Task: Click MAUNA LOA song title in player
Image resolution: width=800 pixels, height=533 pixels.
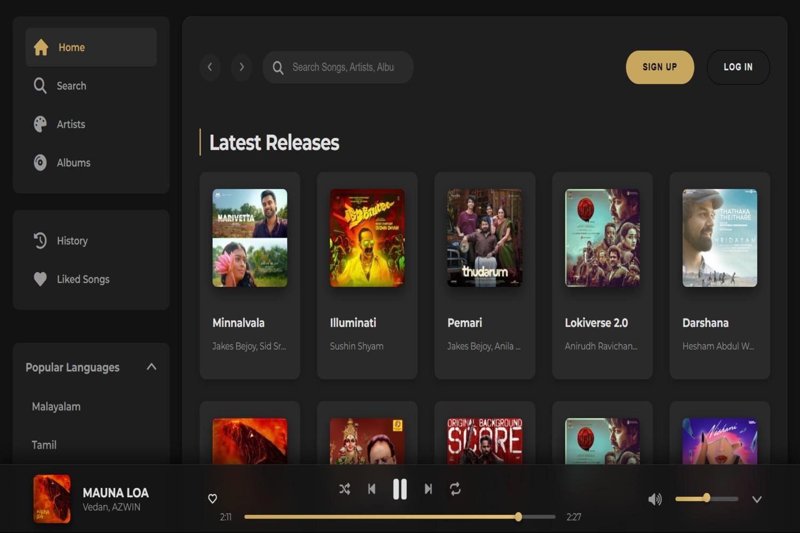Action: (116, 493)
